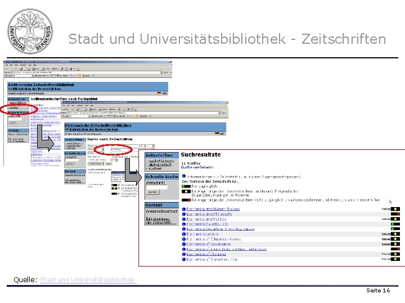Select nach Fächern in results Zeitschriften menu

[x=160, y=161]
